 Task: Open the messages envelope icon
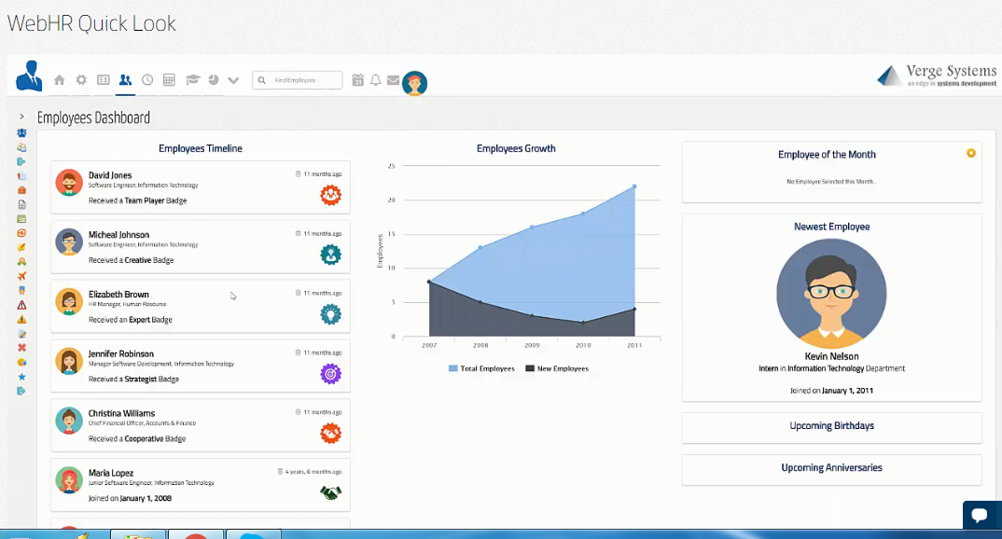(x=393, y=80)
